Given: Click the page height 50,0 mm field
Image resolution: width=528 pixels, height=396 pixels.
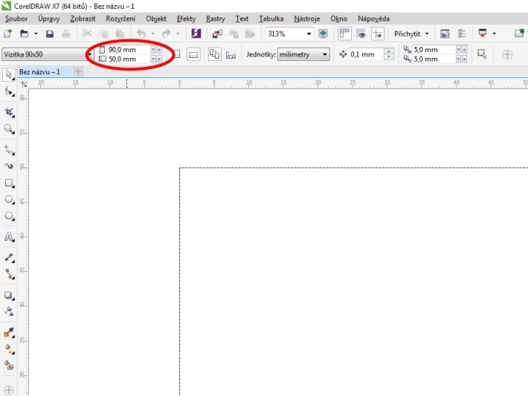Looking at the screenshot, I should pos(129,59).
